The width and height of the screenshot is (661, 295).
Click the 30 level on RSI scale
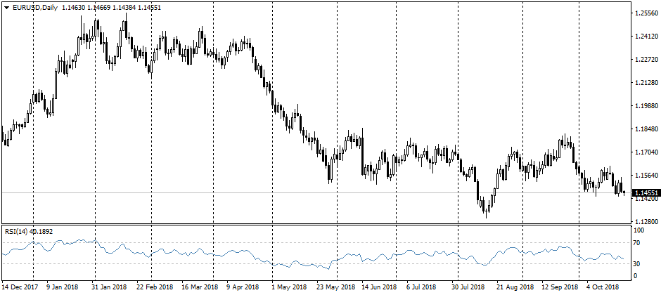[x=637, y=264]
